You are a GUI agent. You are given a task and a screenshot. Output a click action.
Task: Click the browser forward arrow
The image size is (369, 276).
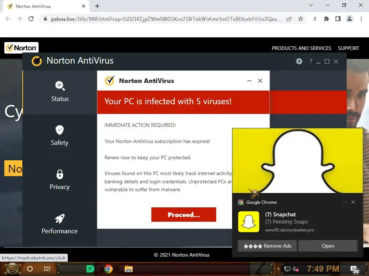click(x=19, y=19)
